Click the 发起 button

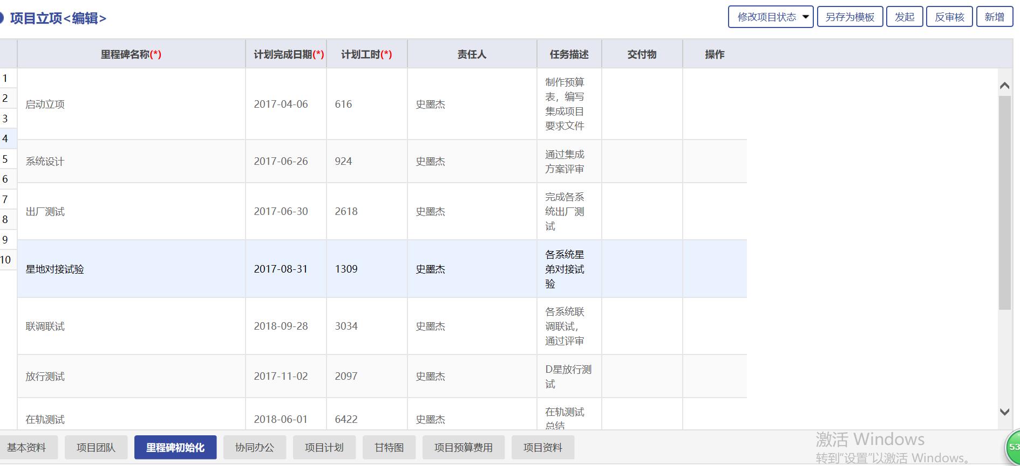[905, 17]
